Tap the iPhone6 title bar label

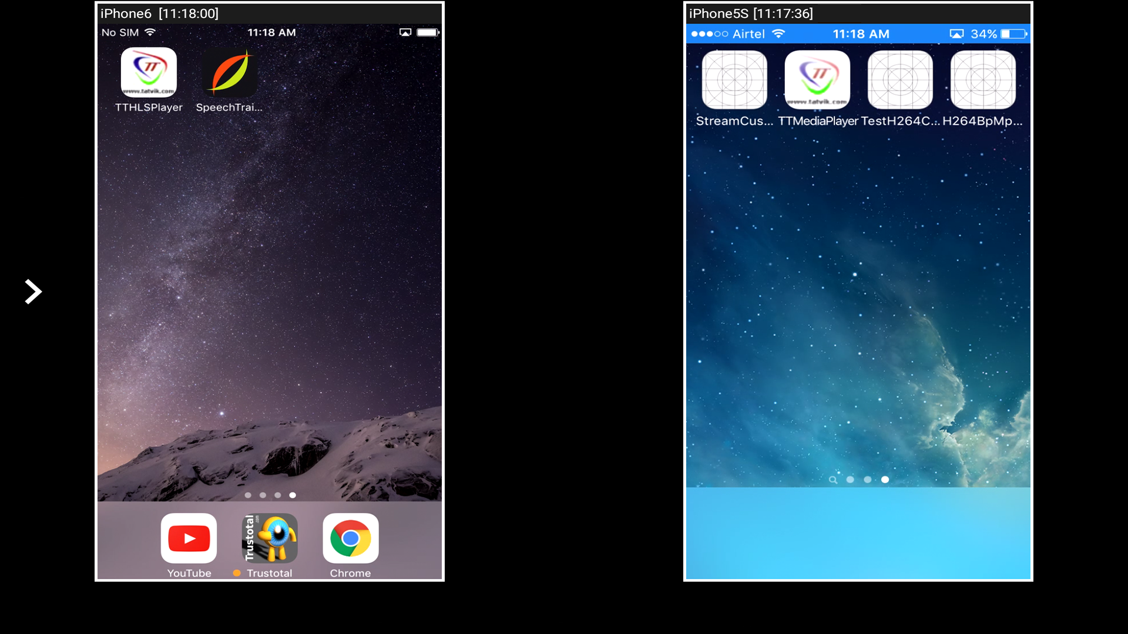pyautogui.click(x=159, y=13)
